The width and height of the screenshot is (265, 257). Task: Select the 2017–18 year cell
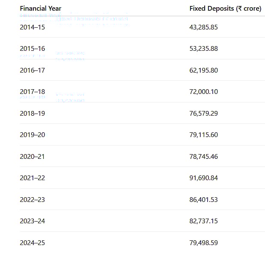[x=32, y=92]
